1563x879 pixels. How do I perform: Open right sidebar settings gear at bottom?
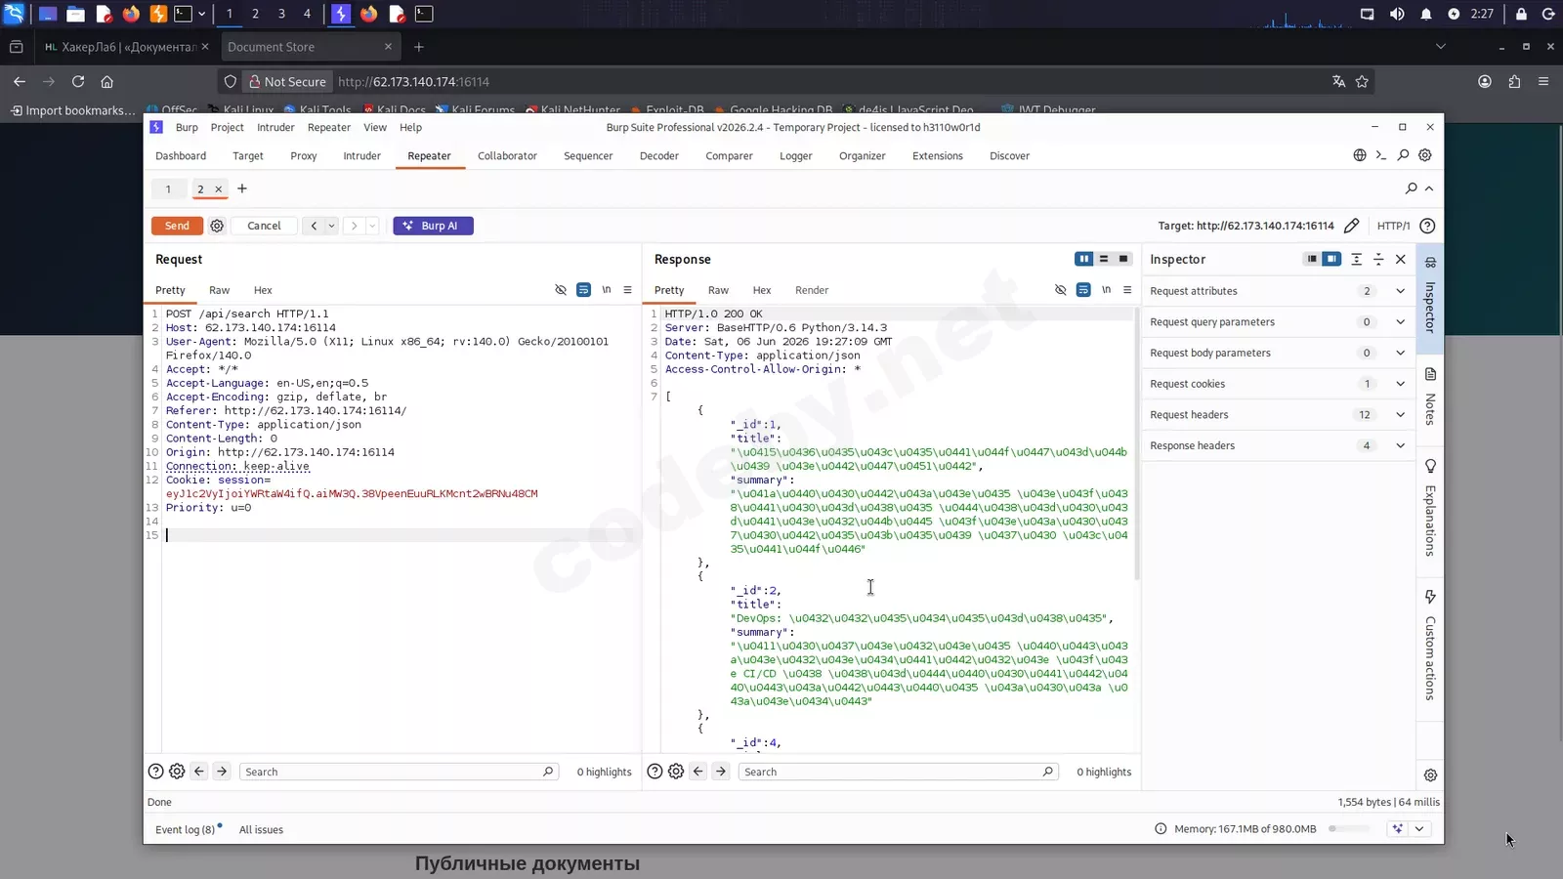coord(1430,775)
